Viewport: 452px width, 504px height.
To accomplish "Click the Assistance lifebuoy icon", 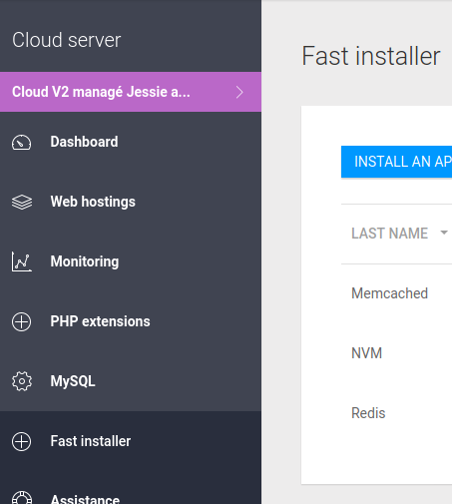I will (22, 498).
